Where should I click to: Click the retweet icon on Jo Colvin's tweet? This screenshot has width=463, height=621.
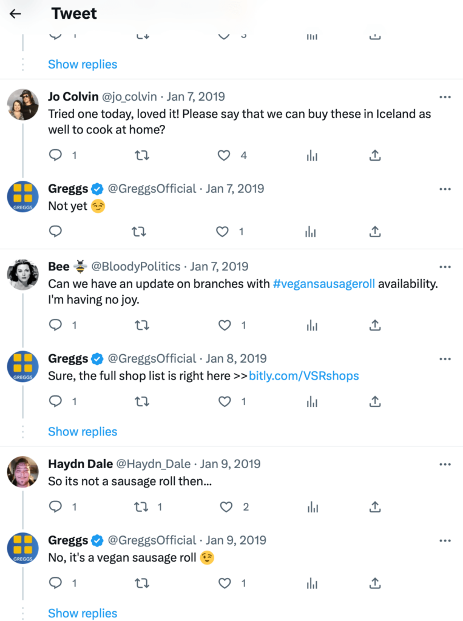[x=142, y=155]
